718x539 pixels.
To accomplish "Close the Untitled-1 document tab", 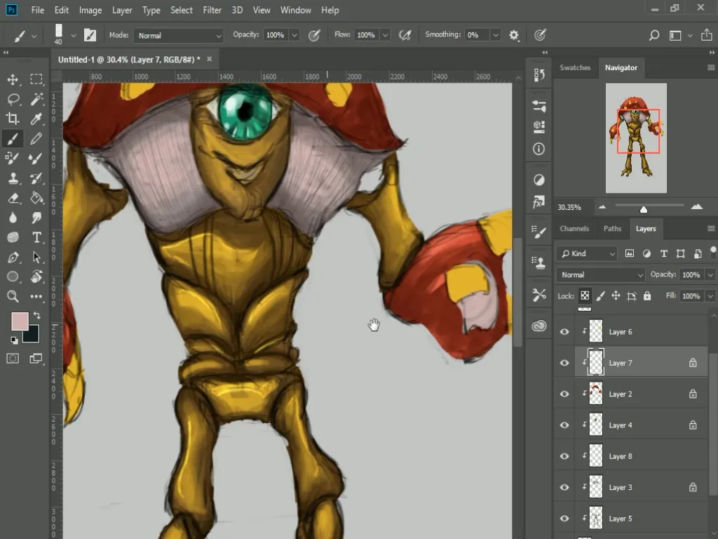I will 209,59.
